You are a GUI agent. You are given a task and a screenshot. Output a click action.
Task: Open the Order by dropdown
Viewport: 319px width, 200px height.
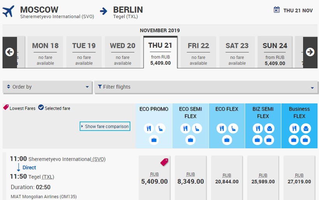tap(48, 87)
